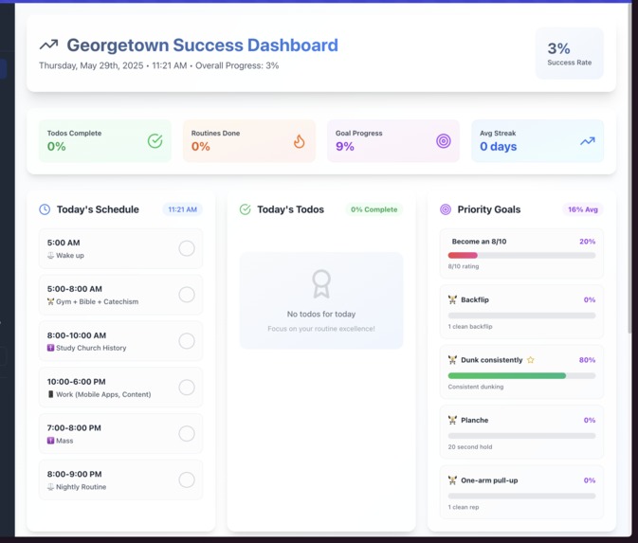Click the weightlifter icon beside Backflip goal
The image size is (638, 543).
[452, 299]
